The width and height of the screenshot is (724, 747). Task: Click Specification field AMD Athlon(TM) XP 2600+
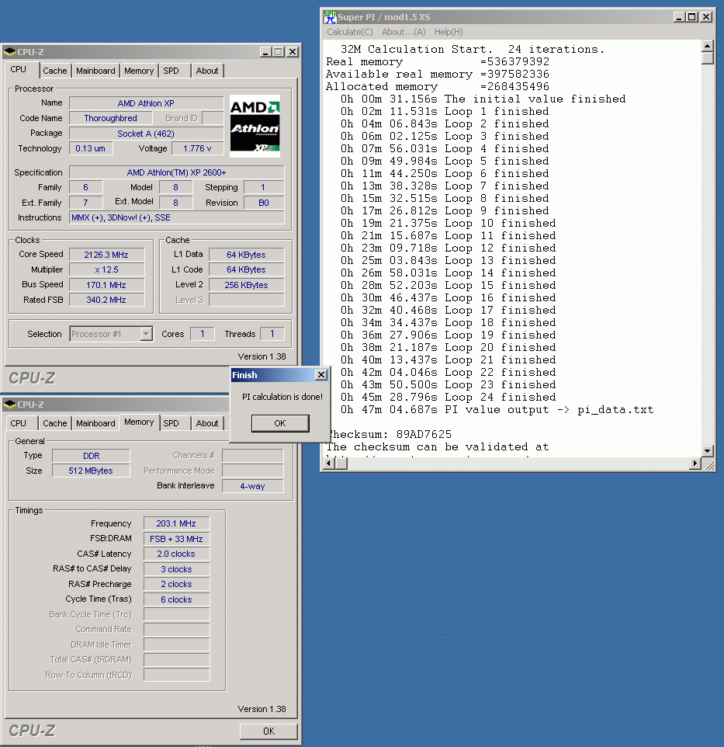coord(177,172)
